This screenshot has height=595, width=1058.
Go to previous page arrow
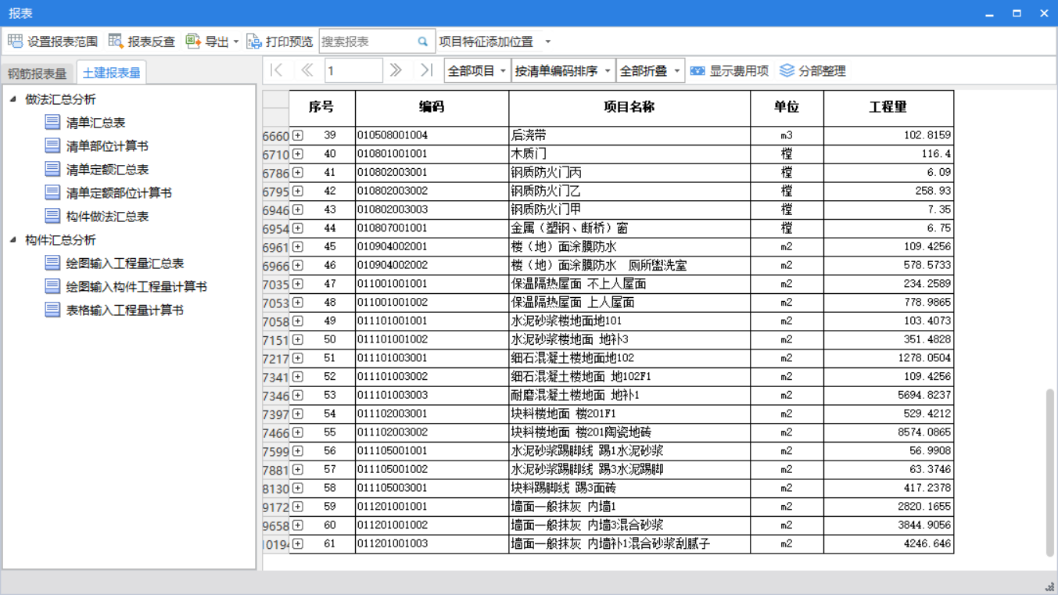[x=307, y=70]
